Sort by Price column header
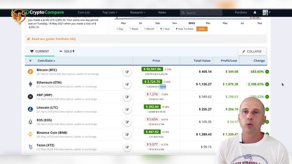Image resolution: width=292 pixels, height=164 pixels. click(156, 61)
